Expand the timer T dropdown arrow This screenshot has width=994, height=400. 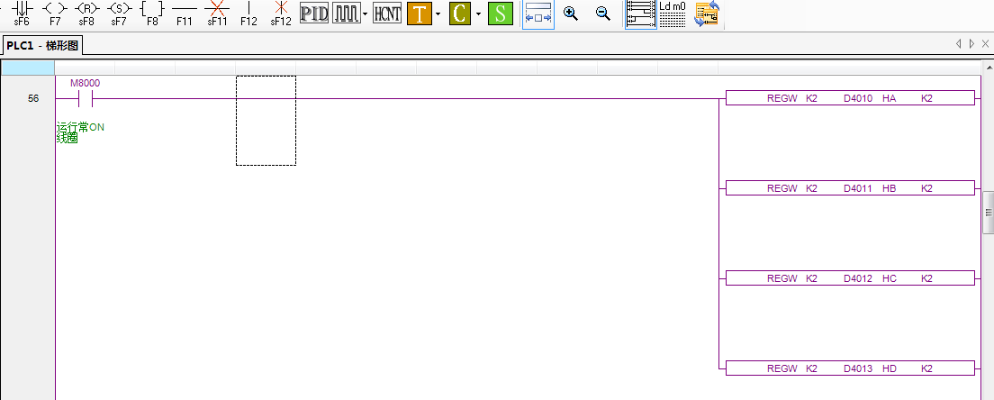(x=438, y=14)
